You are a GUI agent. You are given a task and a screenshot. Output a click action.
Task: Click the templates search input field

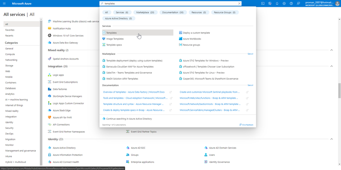(x=171, y=3)
